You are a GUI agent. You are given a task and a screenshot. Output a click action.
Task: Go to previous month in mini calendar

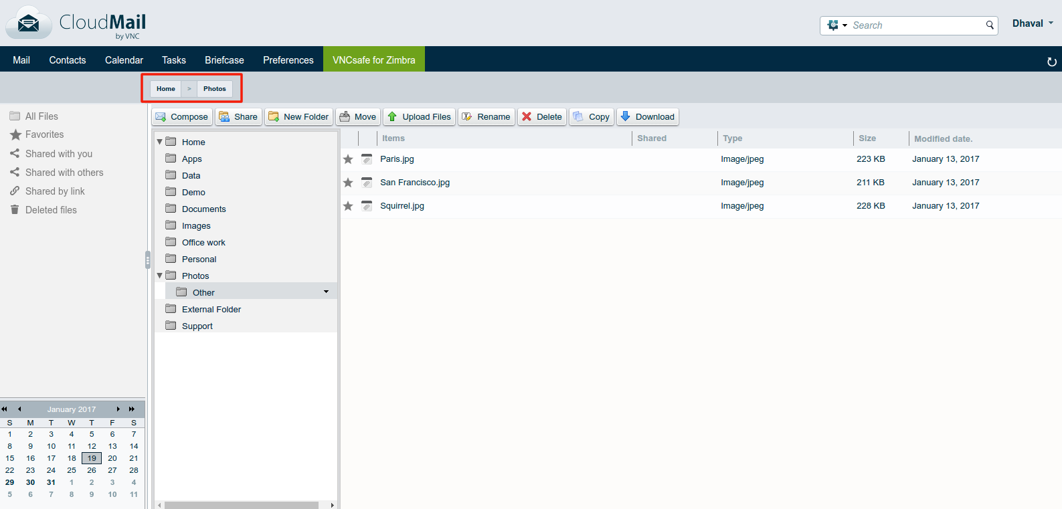[19, 409]
